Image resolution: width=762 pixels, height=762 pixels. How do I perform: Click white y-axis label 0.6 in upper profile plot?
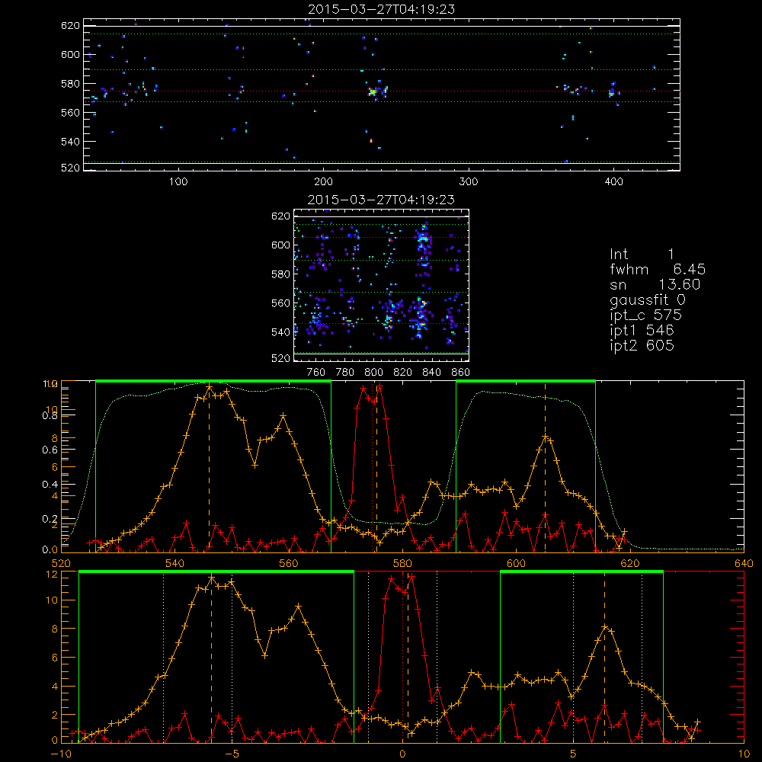pos(50,450)
